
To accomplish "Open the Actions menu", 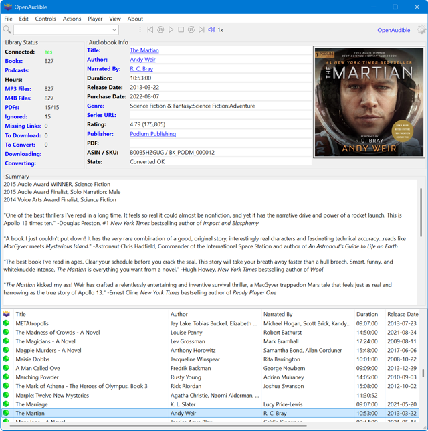I will 72,19.
